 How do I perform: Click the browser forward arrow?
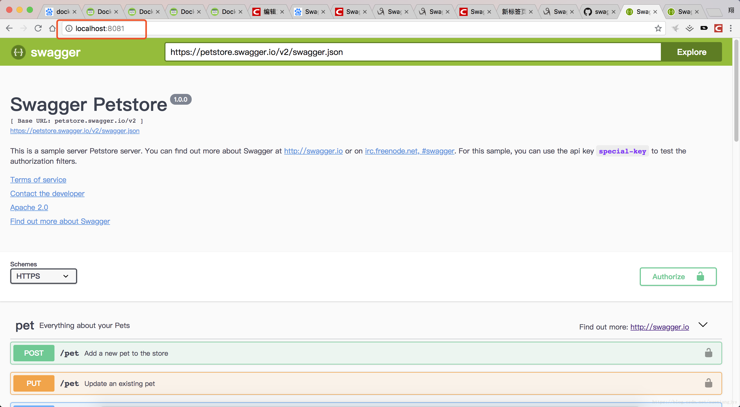[x=24, y=28]
